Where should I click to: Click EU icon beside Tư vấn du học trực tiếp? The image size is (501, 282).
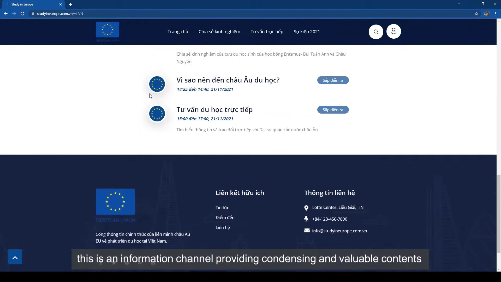[x=157, y=114]
